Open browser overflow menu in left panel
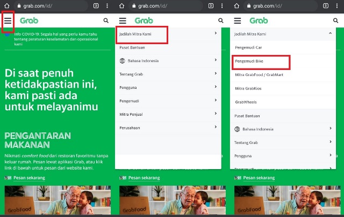Screen dimensions: 344x217 [x=107, y=6]
